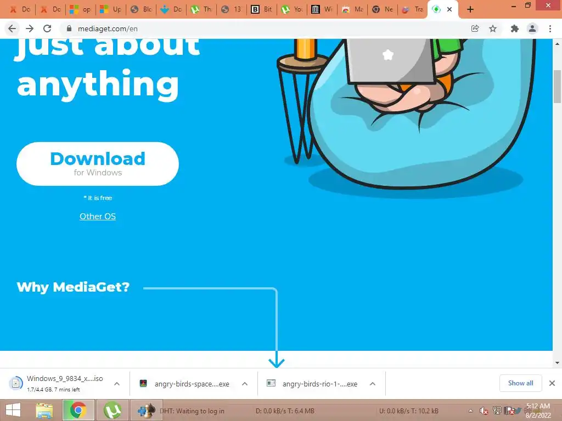Image resolution: width=562 pixels, height=421 pixels.
Task: Open the Other OS link
Action: coord(98,216)
